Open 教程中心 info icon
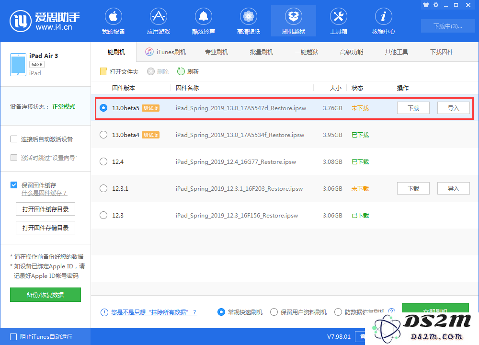The image size is (479, 345). 383,16
